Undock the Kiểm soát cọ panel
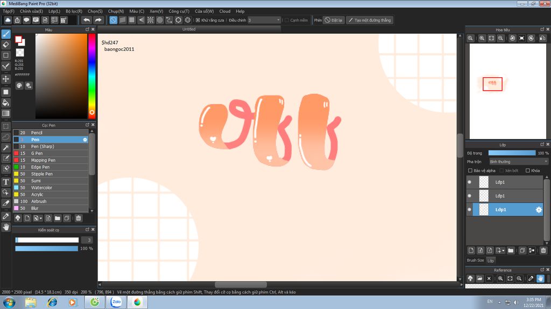Screen dimensions: 551x309 [87, 230]
